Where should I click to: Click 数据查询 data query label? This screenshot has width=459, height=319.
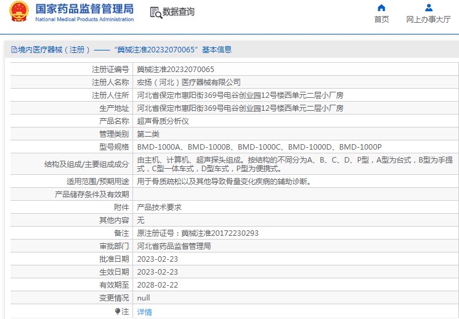click(x=178, y=12)
